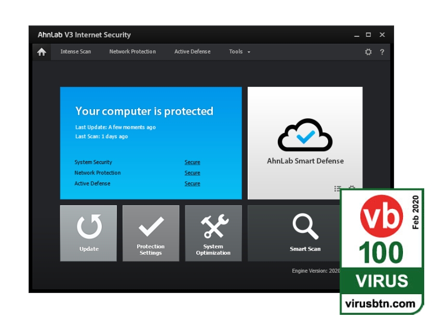Image resolution: width=432 pixels, height=319 pixels.
Task: Click the Engine Version text
Action: (x=316, y=271)
